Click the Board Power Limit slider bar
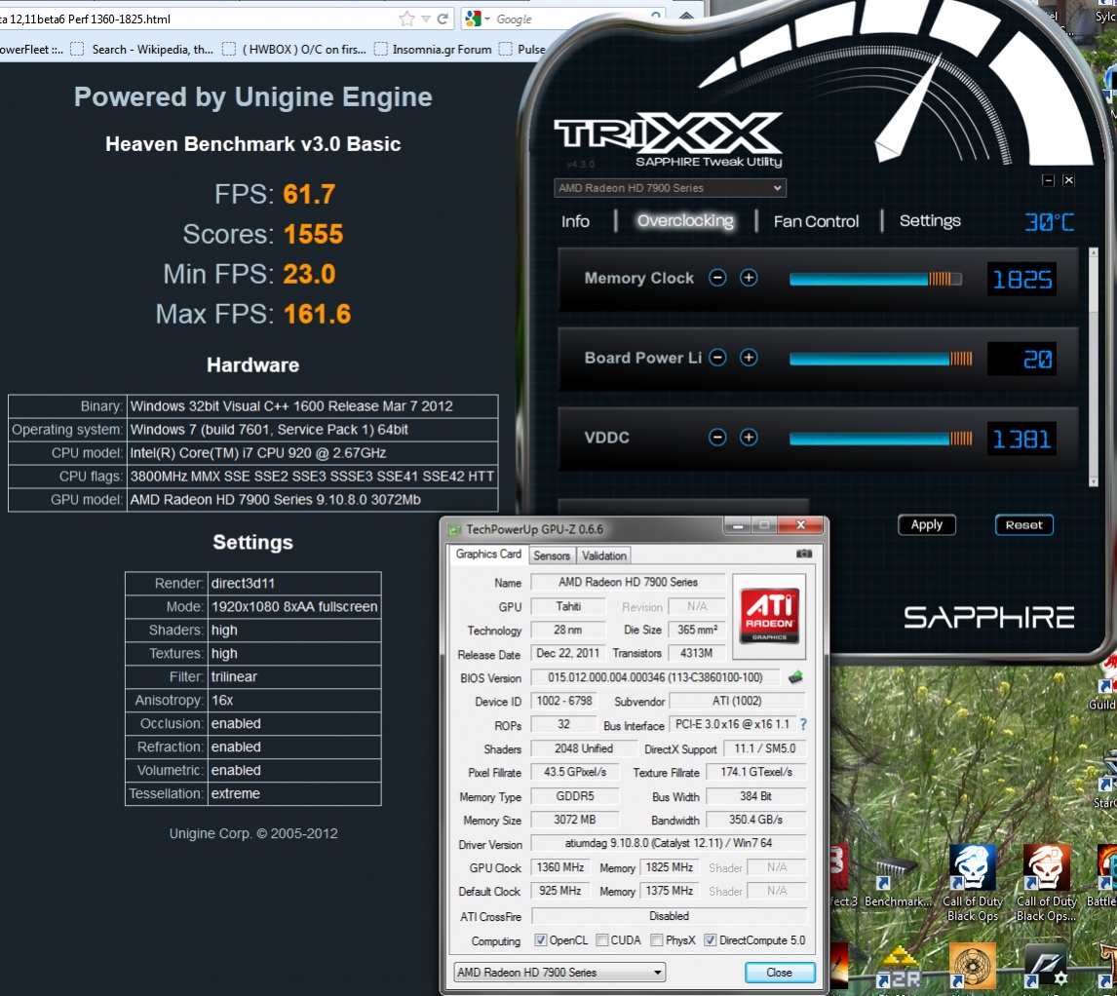 880,359
